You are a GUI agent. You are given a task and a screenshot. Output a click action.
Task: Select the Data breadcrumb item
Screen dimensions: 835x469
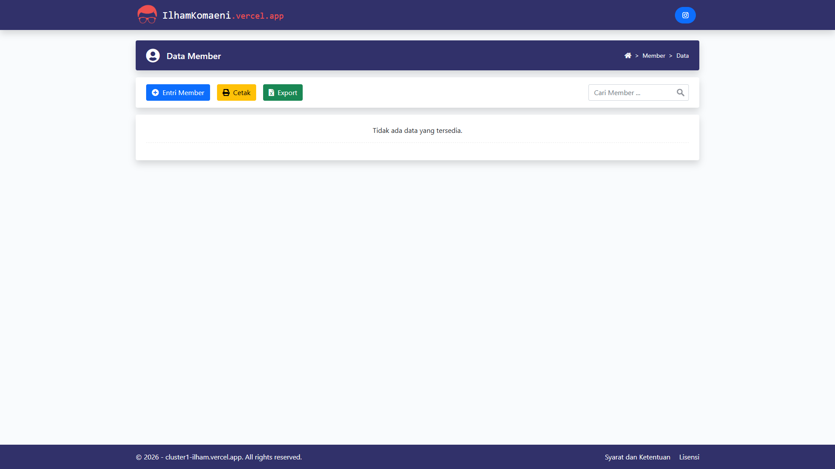[682, 56]
